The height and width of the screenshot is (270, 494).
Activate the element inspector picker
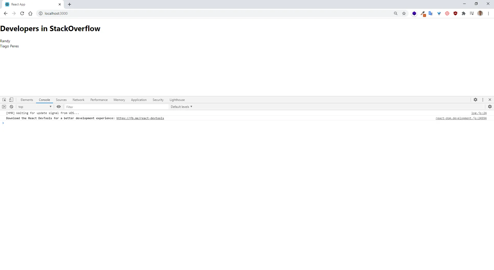[x=4, y=100]
